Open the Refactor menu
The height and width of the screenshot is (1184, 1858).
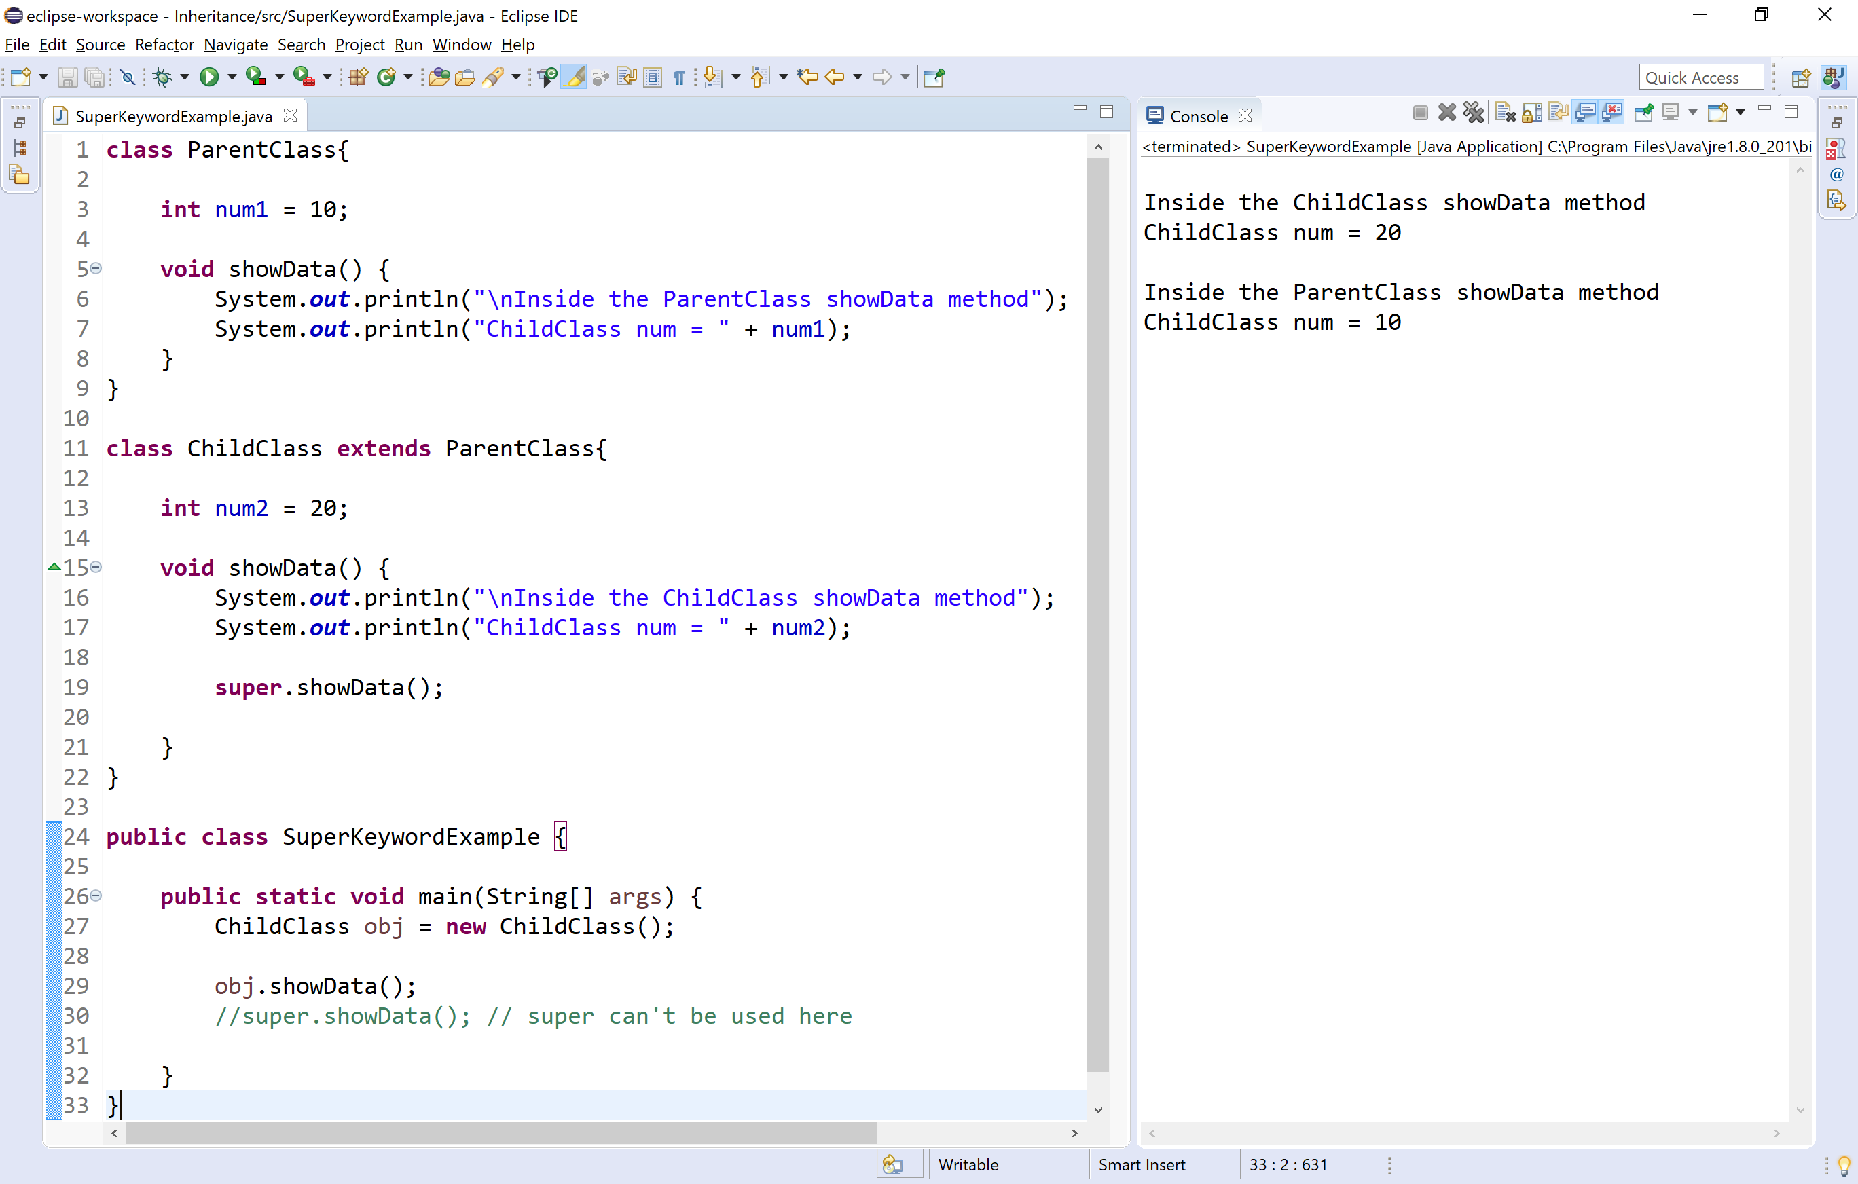coord(164,45)
